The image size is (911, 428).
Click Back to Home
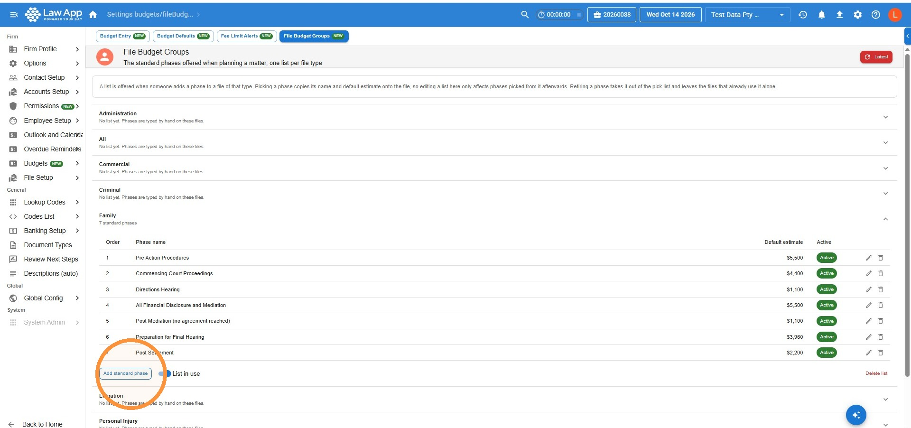tap(36, 424)
